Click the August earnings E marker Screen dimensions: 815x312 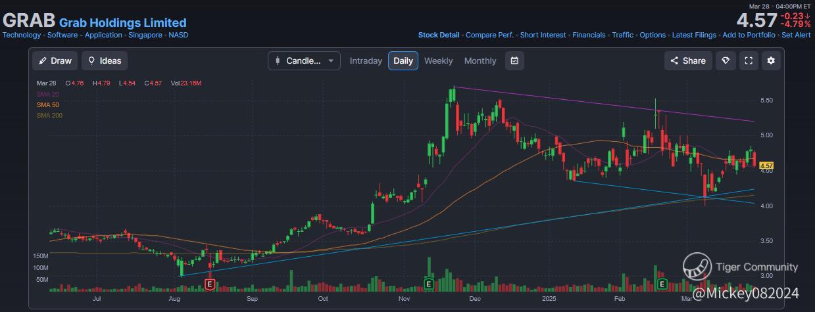210,284
